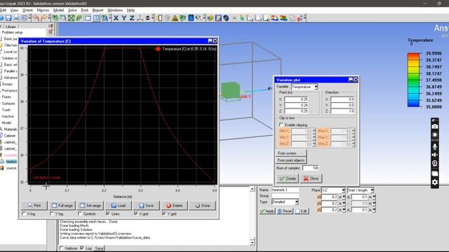Click the print toolbar icon
This screenshot has width=449, height=252.
point(16,18)
